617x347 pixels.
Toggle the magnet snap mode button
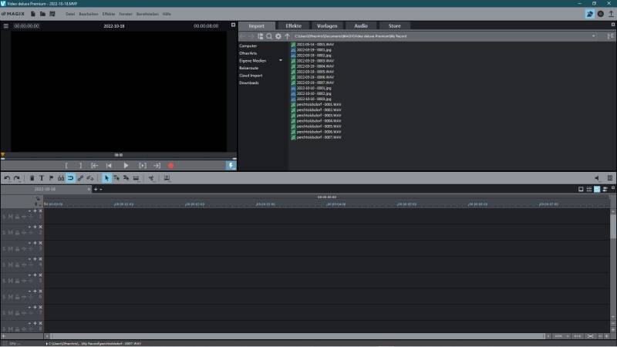[x=70, y=178]
